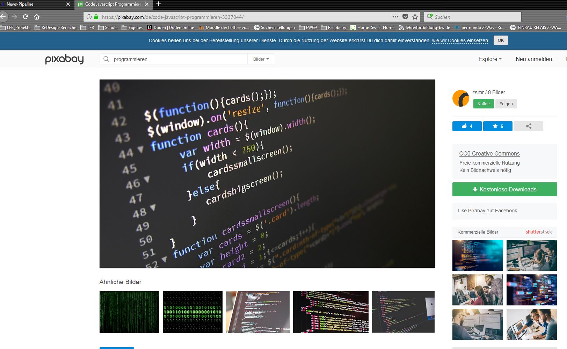Open the CC0 Creative Commons link
Screen dimensions: 567x349
489,153
